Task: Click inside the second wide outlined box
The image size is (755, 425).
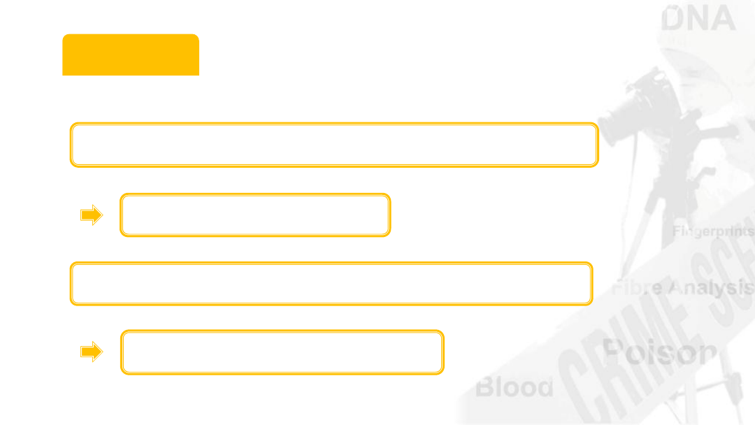Action: (331, 284)
